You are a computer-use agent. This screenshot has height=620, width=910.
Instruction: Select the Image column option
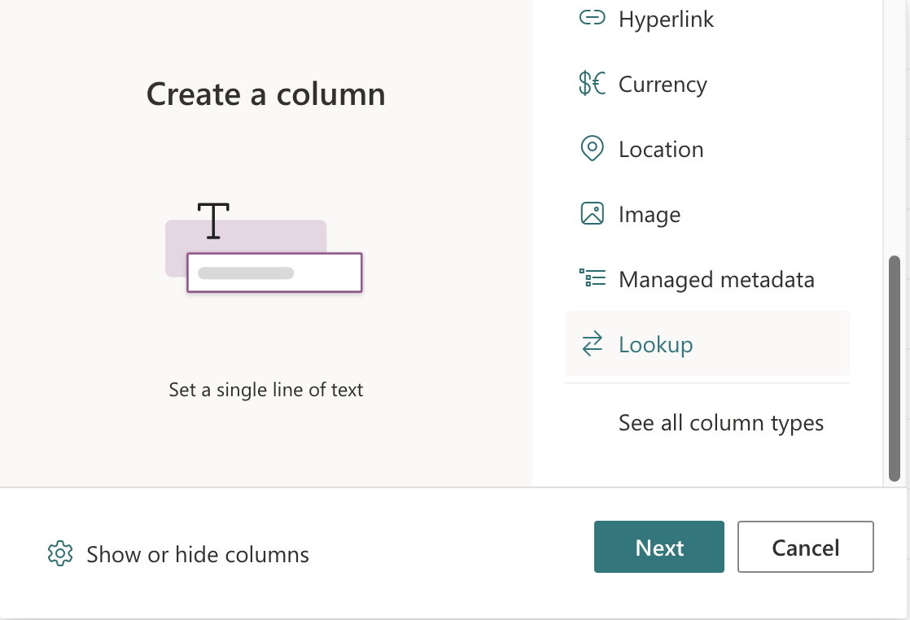point(650,213)
